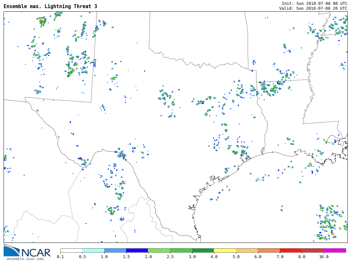Click the white 0.1–0.5 colorbar swatch
Screen dimensions: 351x263
pyautogui.click(x=71, y=251)
